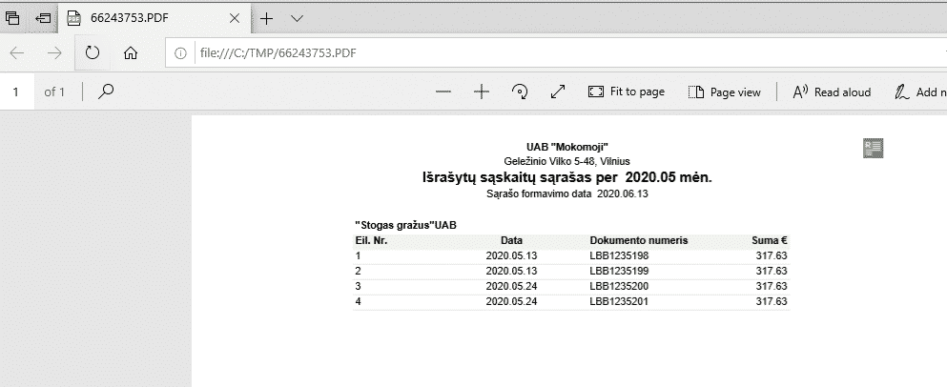Open a new tab with plus button
This screenshot has height=387, width=947.
pyautogui.click(x=267, y=18)
